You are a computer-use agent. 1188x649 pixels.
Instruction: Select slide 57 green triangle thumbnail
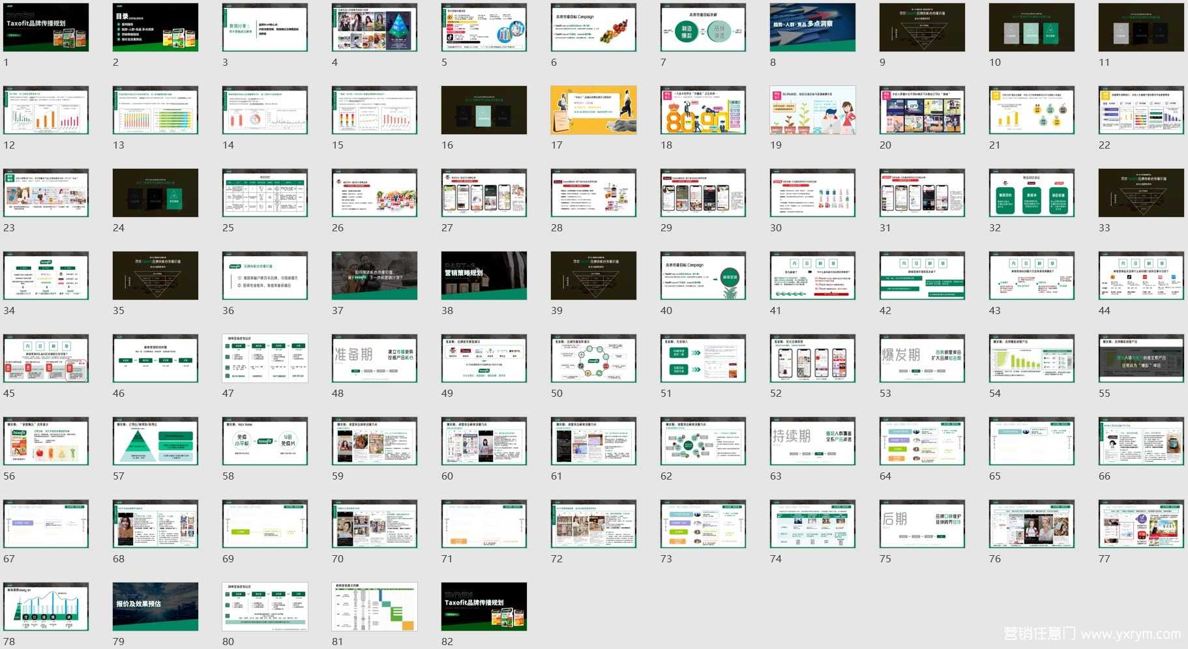[155, 441]
